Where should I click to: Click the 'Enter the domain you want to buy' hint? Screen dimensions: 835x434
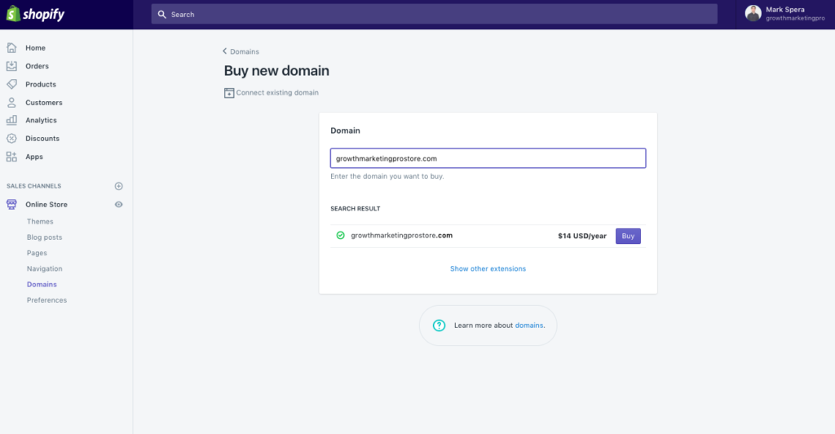click(387, 176)
